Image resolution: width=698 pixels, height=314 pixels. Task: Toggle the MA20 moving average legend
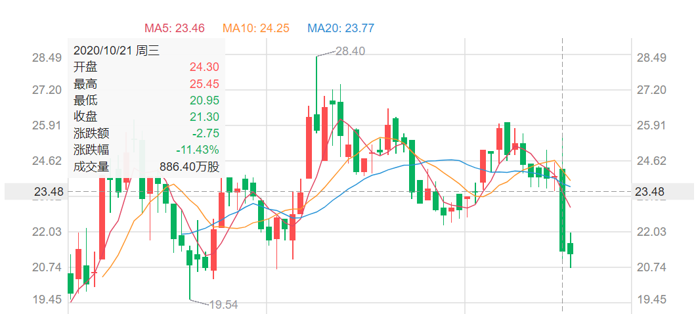[x=341, y=28]
